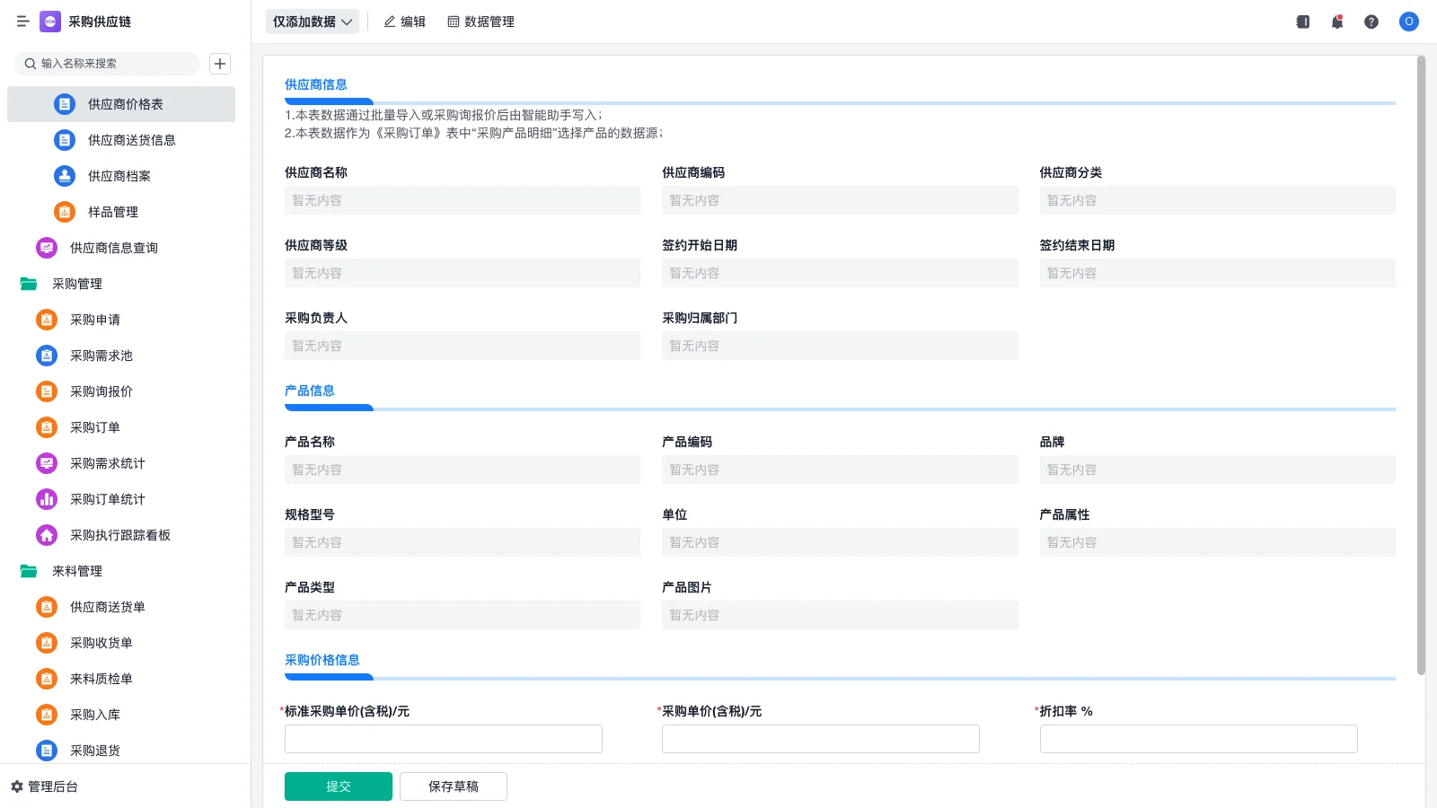Click the 供应商名称 field
This screenshot has width=1437, height=808.
click(463, 200)
